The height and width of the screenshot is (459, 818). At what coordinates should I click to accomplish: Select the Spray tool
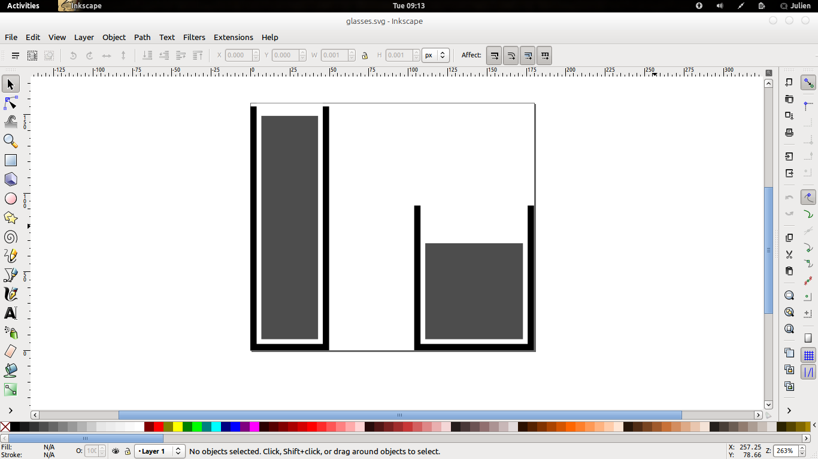(11, 332)
